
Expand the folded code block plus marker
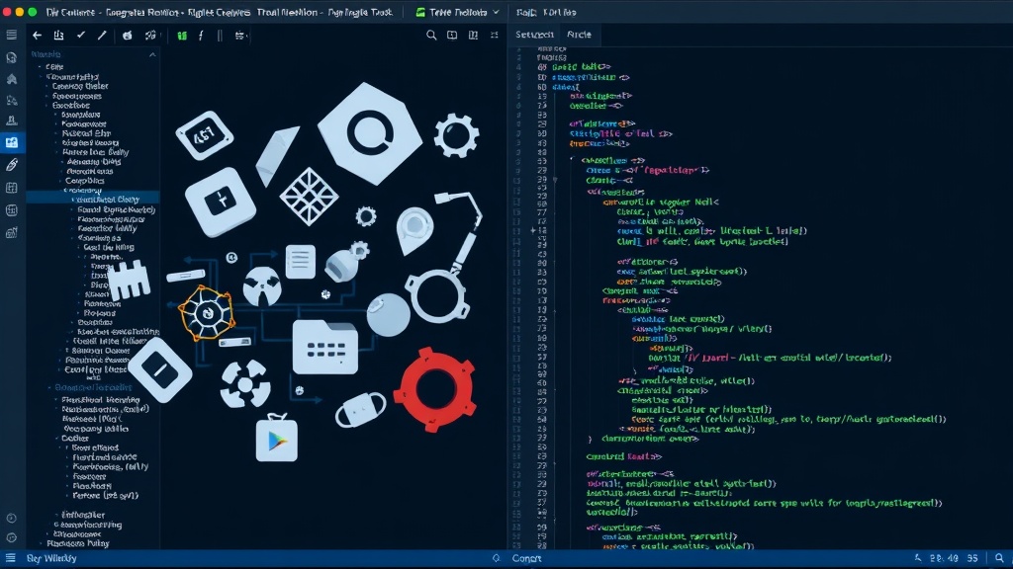pos(533,230)
